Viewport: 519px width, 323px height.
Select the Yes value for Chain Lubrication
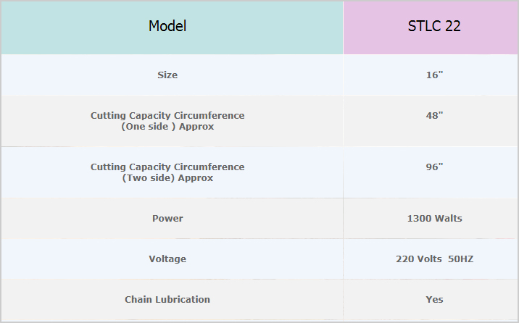pyautogui.click(x=434, y=299)
